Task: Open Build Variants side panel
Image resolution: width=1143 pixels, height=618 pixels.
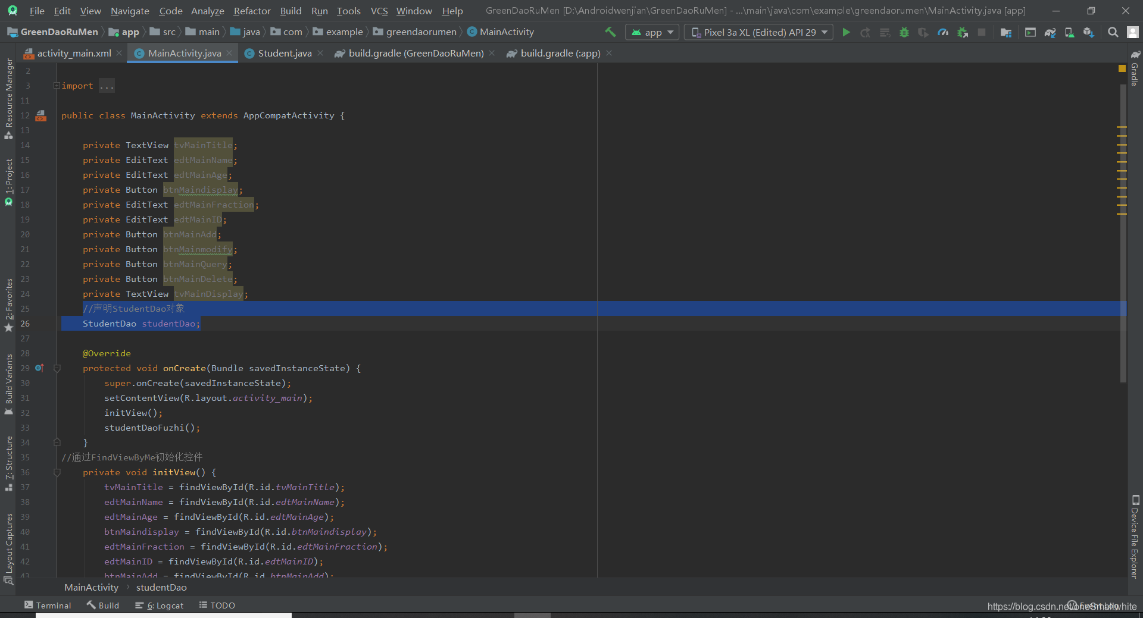Action: [8, 384]
